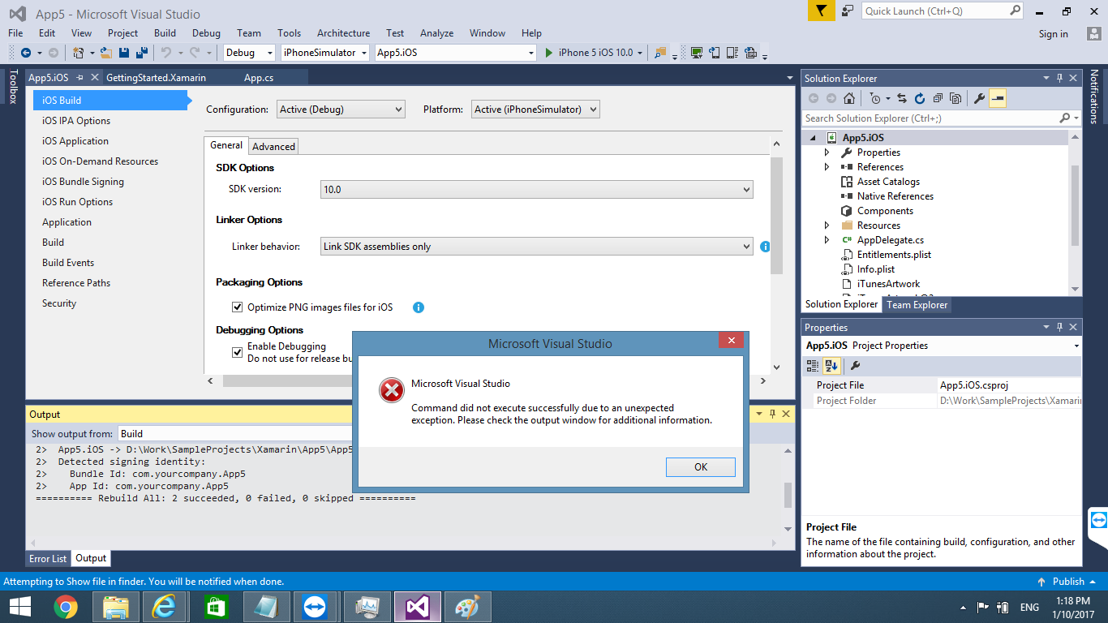Open TeamViewer from the taskbar
Screen dimensions: 1108x623
click(x=313, y=607)
